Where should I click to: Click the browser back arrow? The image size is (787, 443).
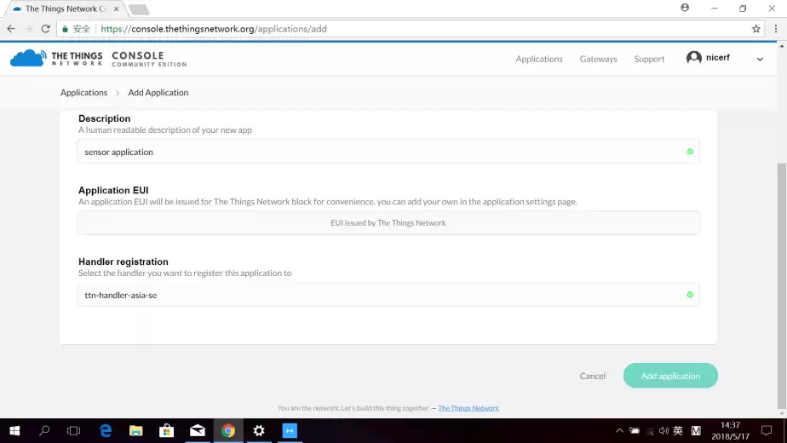pos(11,28)
